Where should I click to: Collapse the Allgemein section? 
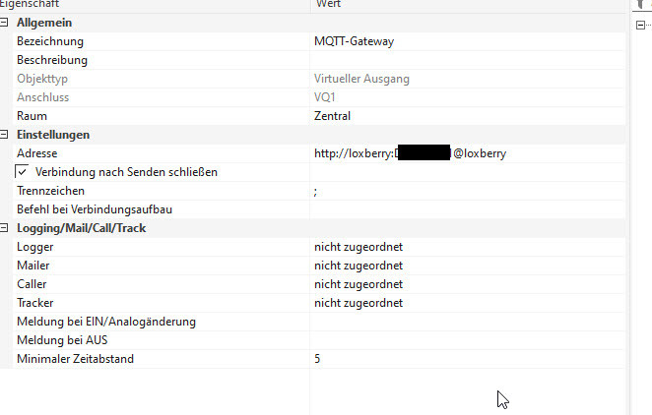(x=5, y=23)
